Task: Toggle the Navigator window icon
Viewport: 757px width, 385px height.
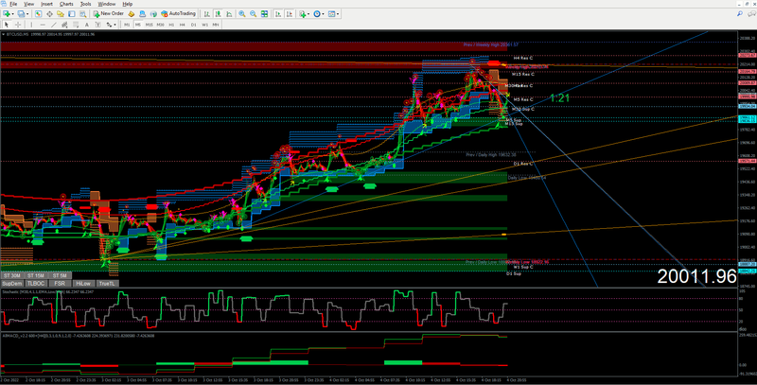Action: 61,14
